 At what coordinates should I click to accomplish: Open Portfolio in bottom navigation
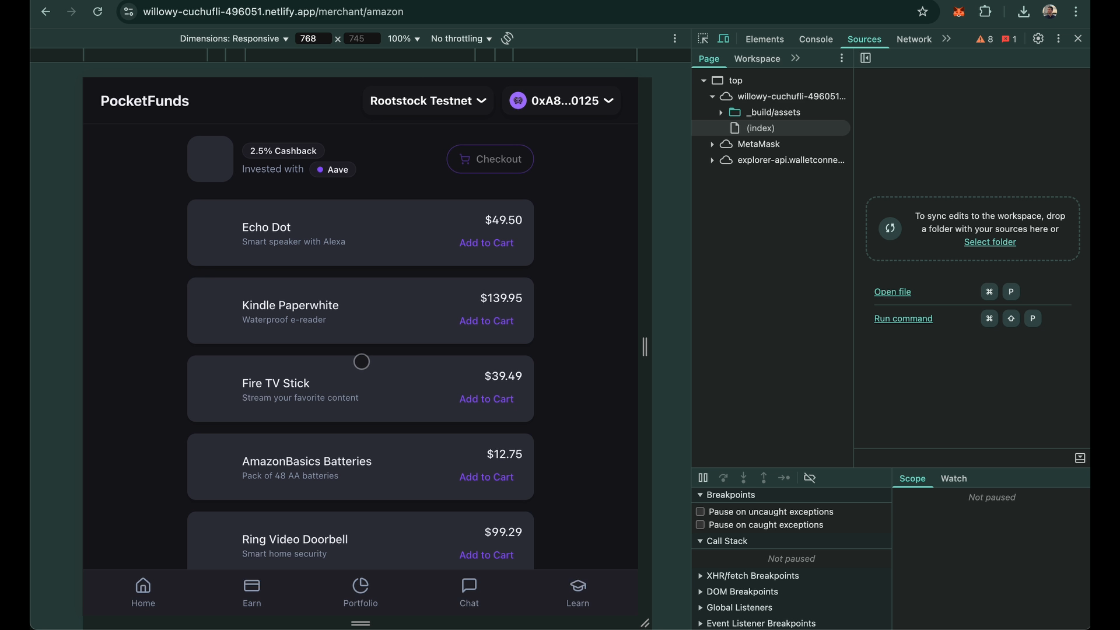point(360,593)
